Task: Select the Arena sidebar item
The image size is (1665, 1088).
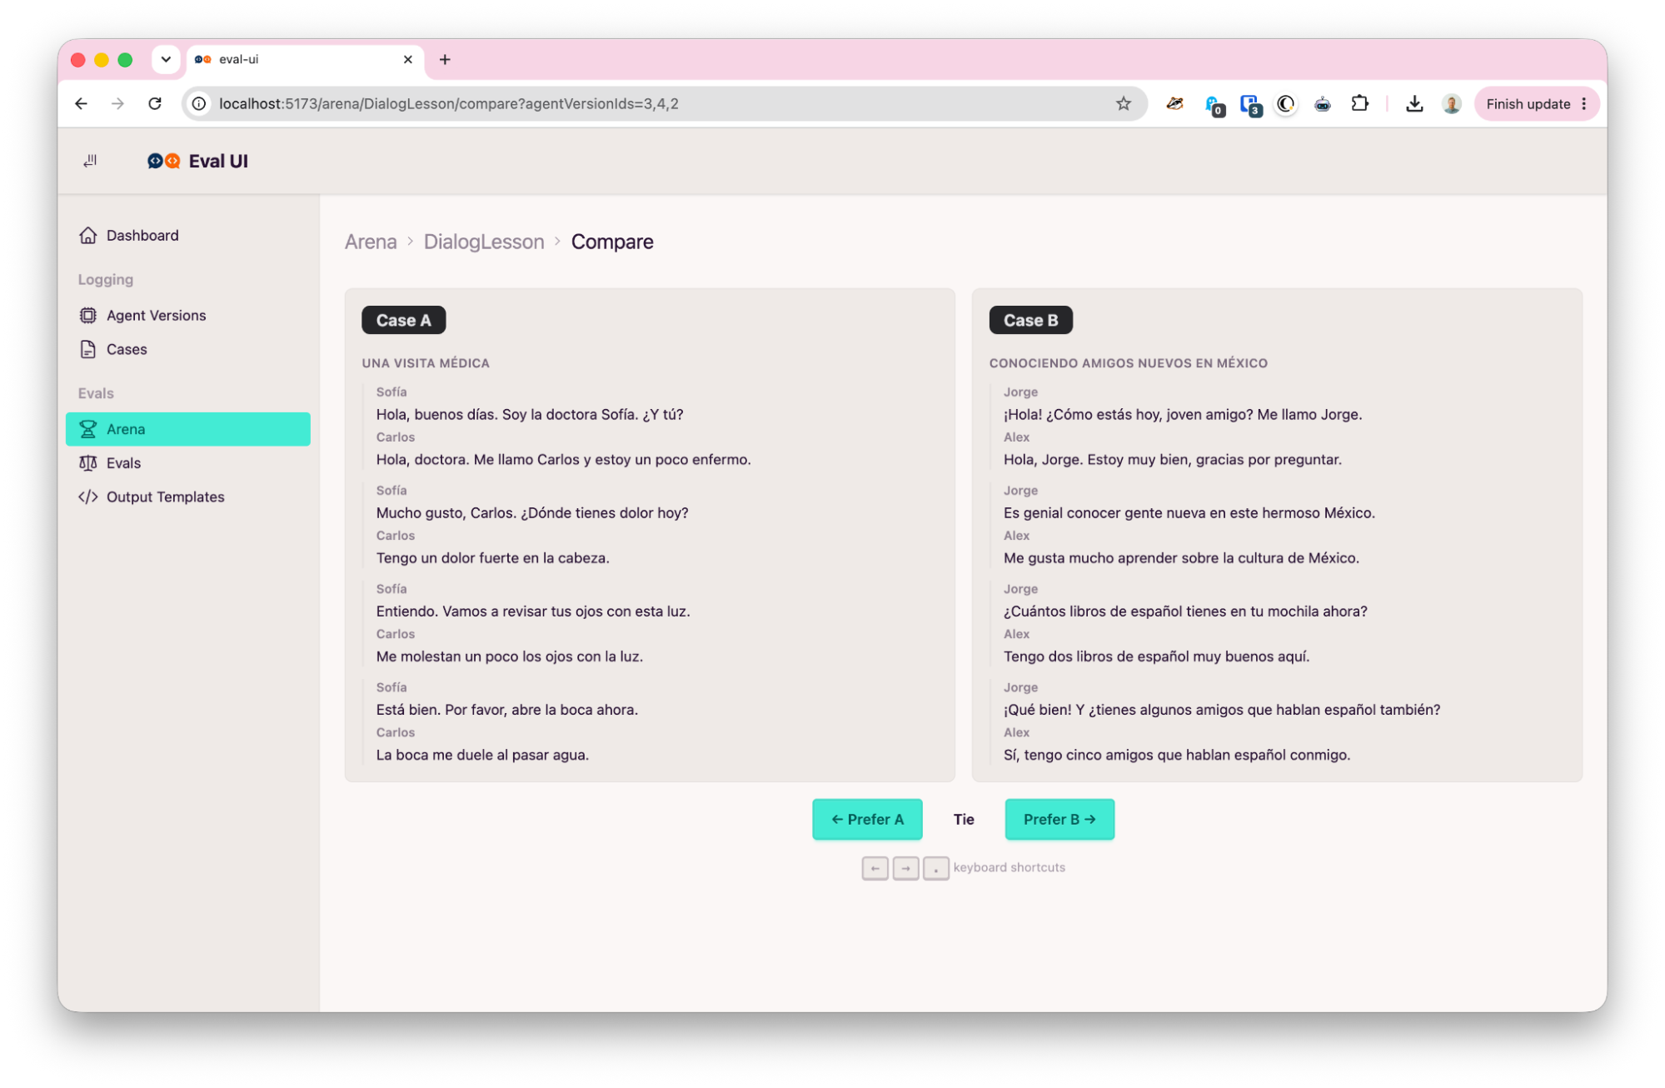Action: coord(188,429)
